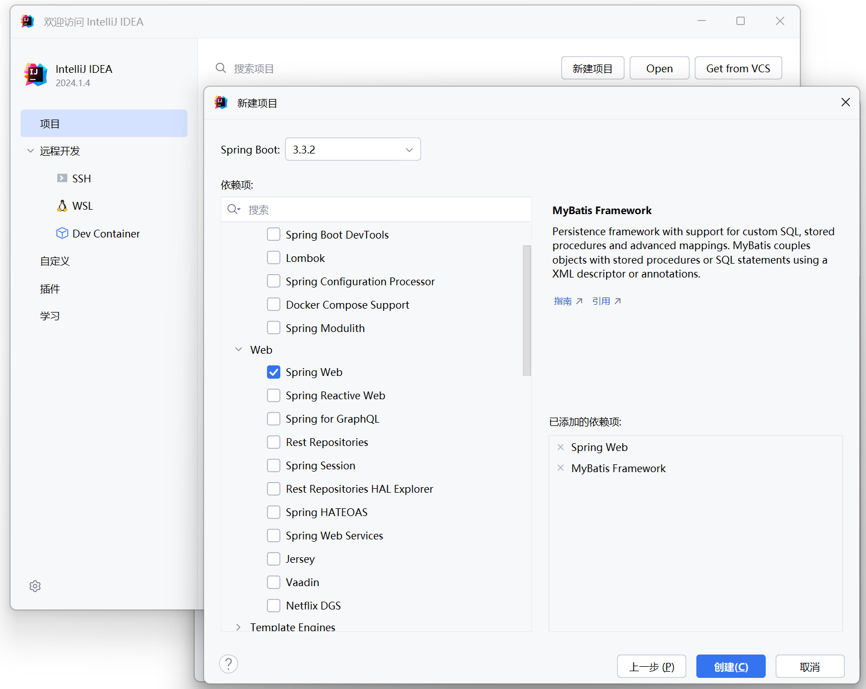Click Open button in welcome window

click(x=660, y=68)
